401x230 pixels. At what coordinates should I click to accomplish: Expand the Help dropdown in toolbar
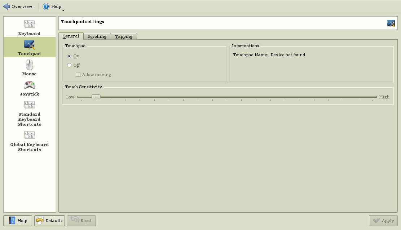coord(52,6)
